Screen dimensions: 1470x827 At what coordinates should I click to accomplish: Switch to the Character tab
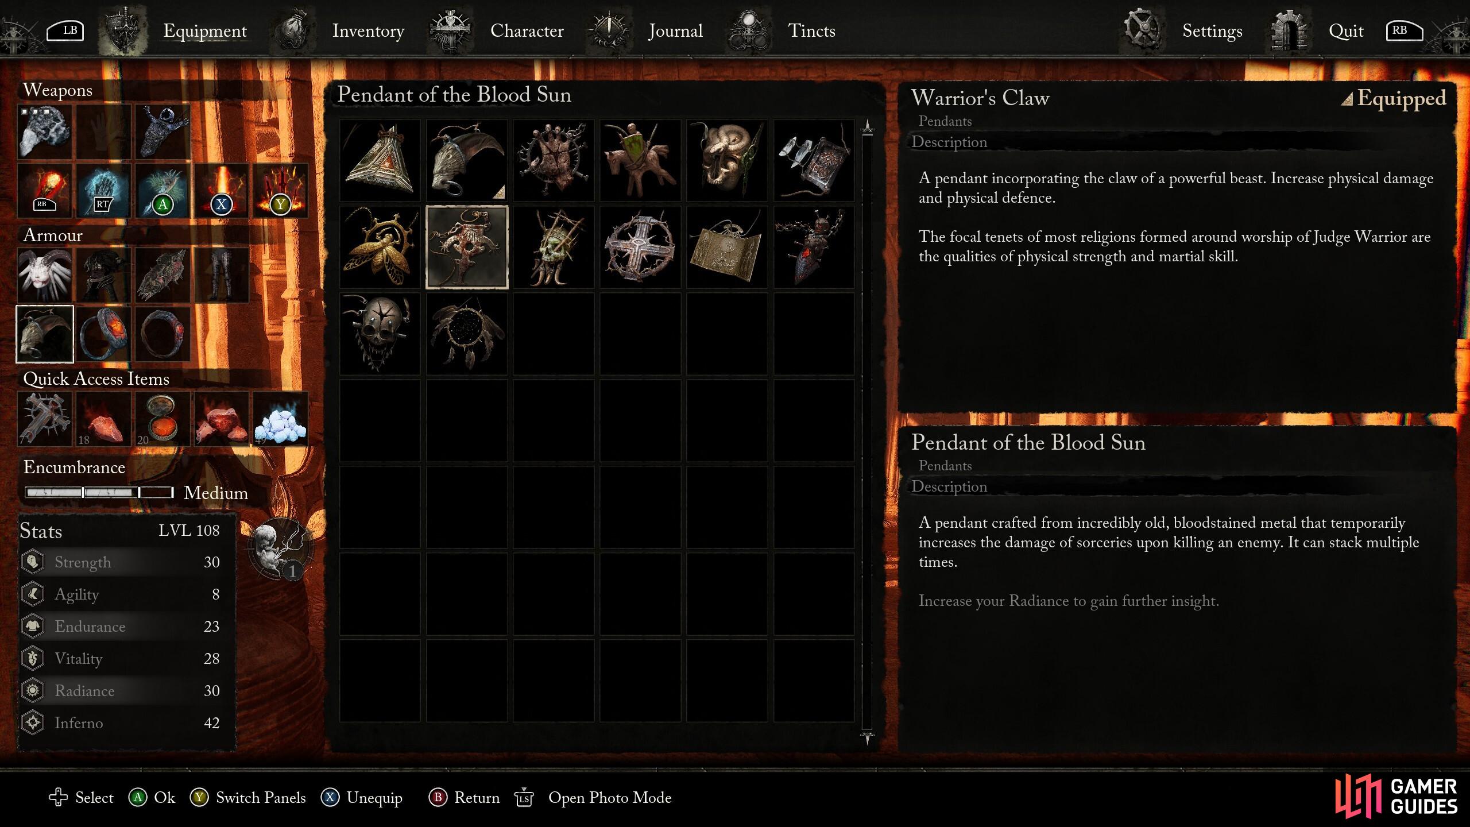[527, 30]
